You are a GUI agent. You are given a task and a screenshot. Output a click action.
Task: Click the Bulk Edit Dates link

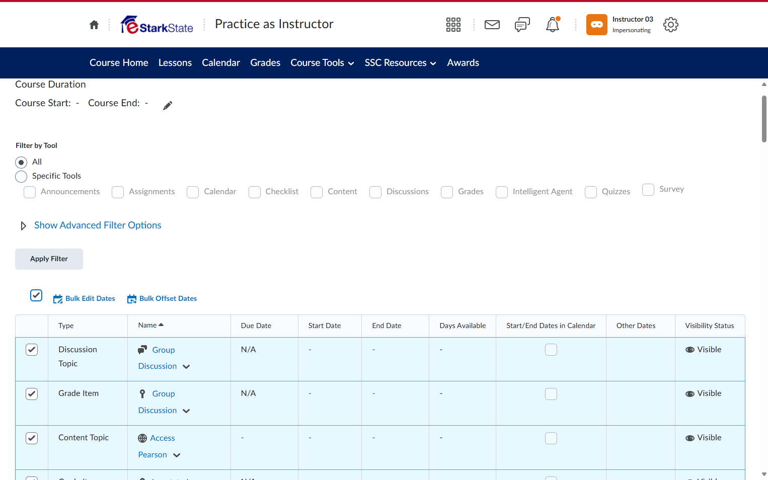90,298
